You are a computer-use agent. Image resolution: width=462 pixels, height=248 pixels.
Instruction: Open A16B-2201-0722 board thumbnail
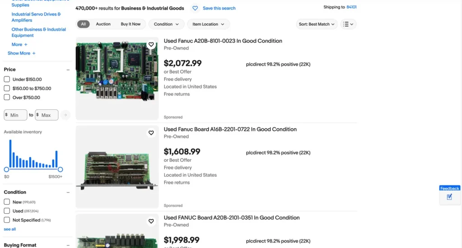coord(117,167)
